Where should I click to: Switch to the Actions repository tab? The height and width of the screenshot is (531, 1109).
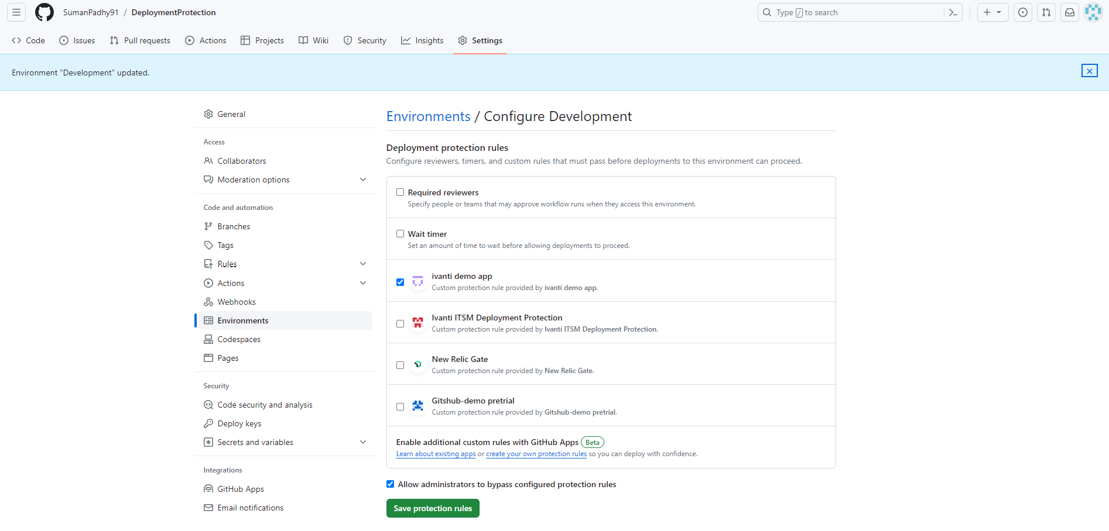point(206,40)
